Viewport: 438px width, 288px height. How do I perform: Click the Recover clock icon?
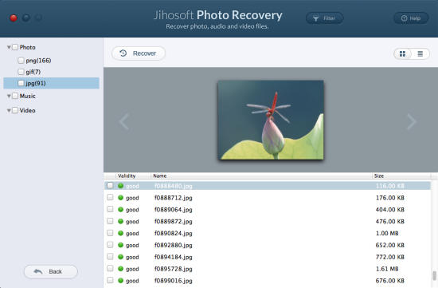click(x=123, y=53)
